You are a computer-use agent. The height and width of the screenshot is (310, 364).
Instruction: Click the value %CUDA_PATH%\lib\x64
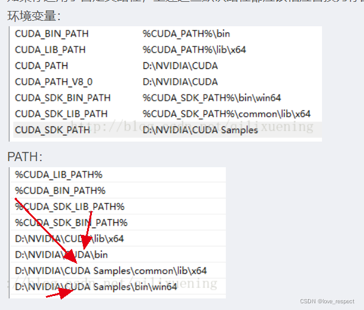click(x=194, y=50)
